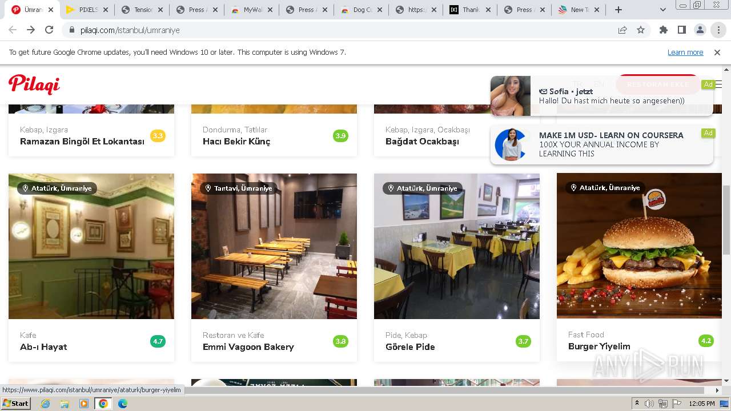Switch to the MyWall tab
Viewport: 731px width, 411px height.
click(251, 10)
